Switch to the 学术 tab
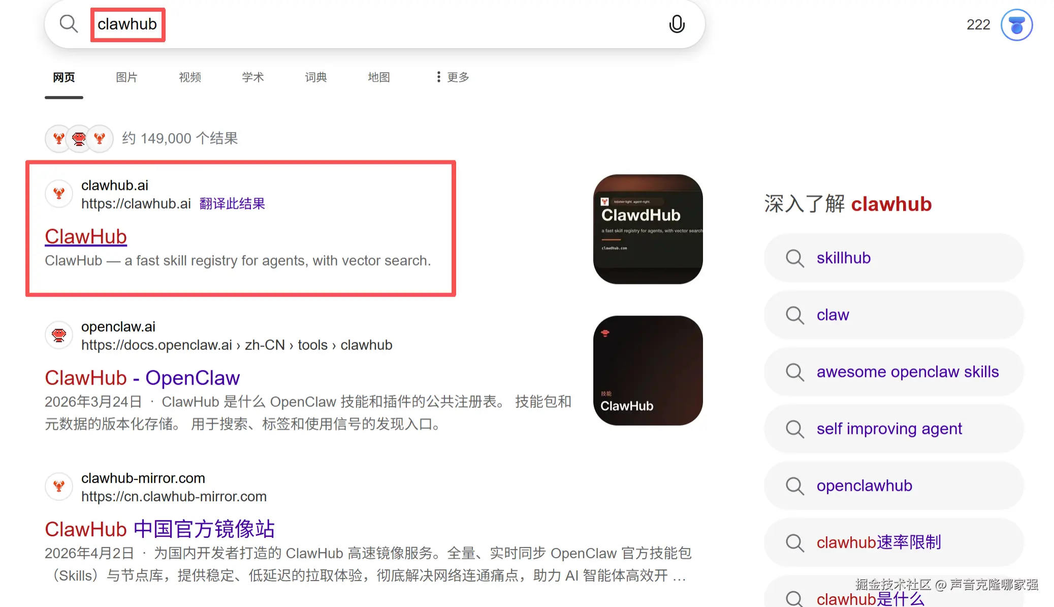Image resolution: width=1054 pixels, height=607 pixels. coord(252,77)
